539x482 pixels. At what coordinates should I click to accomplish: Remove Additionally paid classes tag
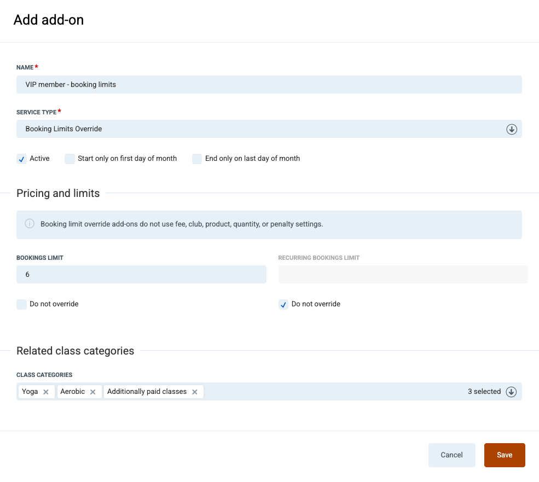[195, 392]
